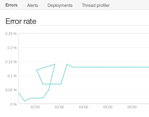Click the 03:00 time axis label

59,107
